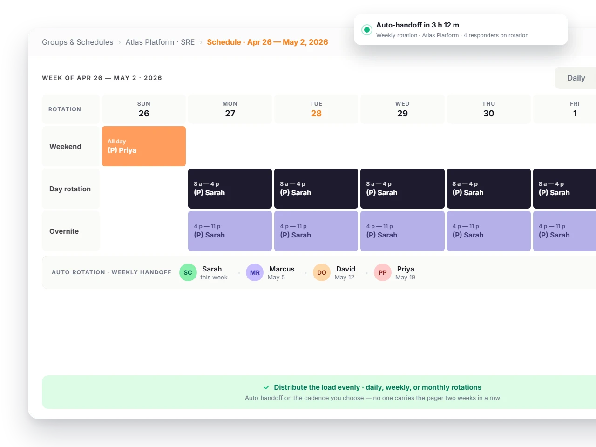Click the DO avatar for David
This screenshot has height=447, width=596.
pyautogui.click(x=322, y=272)
